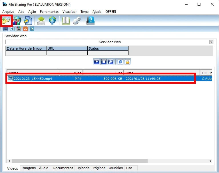
Task: Switch to the Vídeos tab
Action: pos(13,168)
